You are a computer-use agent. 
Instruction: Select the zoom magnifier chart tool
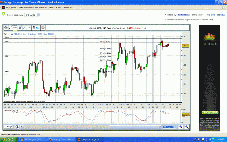[x=6, y=28]
